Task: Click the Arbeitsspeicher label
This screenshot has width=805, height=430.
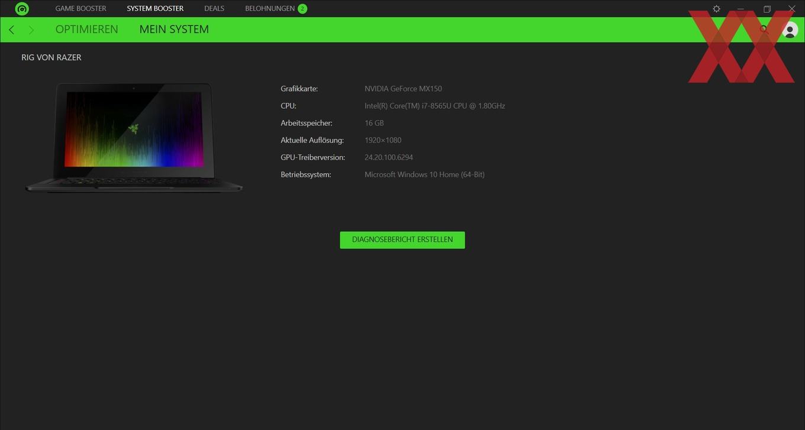Action: coord(307,123)
